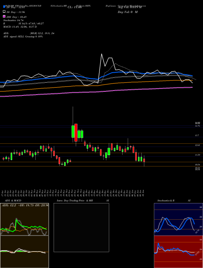Click the magenta 200 Day legend swatch
Image resolution: width=203 pixels, height=268 pixels.
[4, 16]
